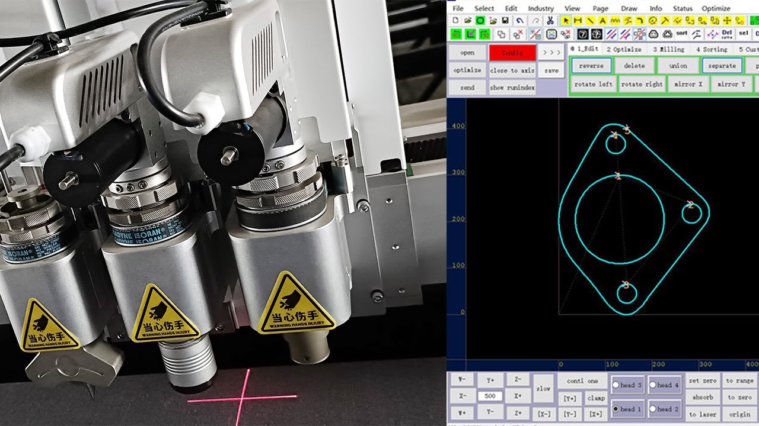The height and width of the screenshot is (426, 759).
Task: Switch to the '3 Milling' tab
Action: [668, 49]
